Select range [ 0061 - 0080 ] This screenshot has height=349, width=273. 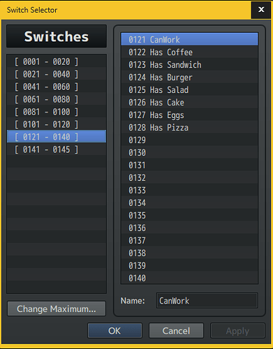[57, 99]
